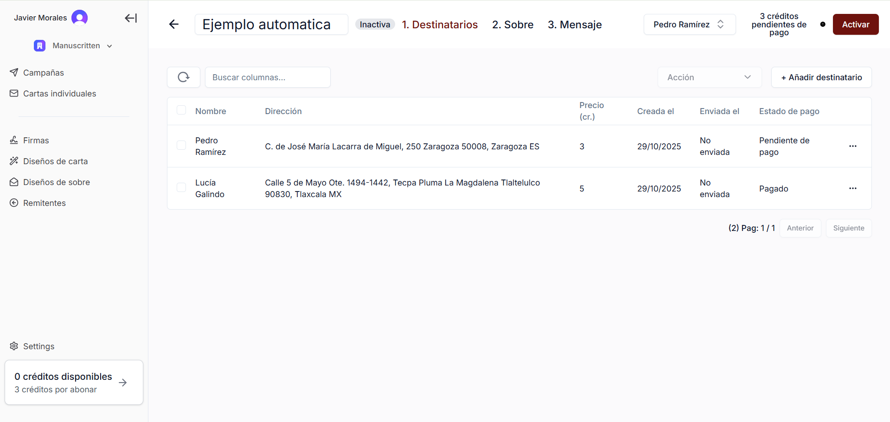
Task: Click the Dirección column header
Action: (283, 111)
